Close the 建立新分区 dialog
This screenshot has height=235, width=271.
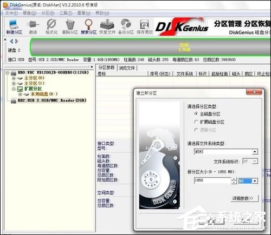tap(254, 92)
